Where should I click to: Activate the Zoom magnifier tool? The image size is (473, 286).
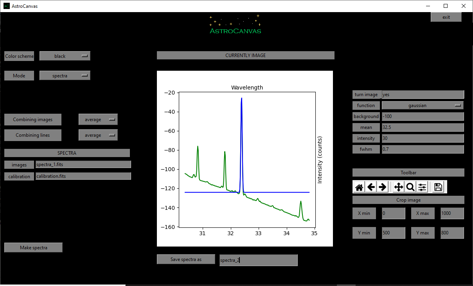[410, 187]
